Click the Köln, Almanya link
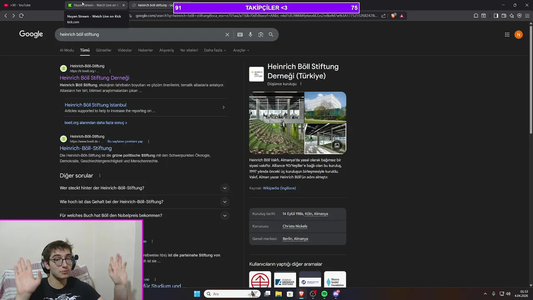The height and width of the screenshot is (300, 533). point(316,214)
